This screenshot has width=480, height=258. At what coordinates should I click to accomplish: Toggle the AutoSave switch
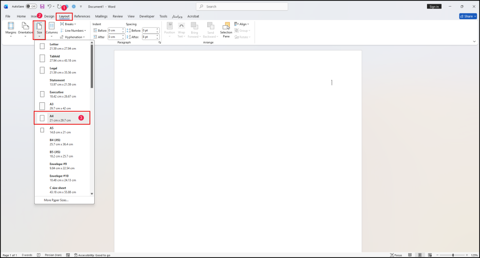31,7
